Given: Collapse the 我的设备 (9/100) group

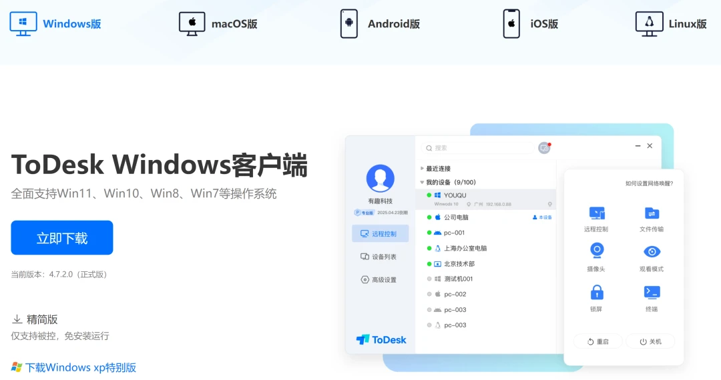Looking at the screenshot, I should coord(448,182).
